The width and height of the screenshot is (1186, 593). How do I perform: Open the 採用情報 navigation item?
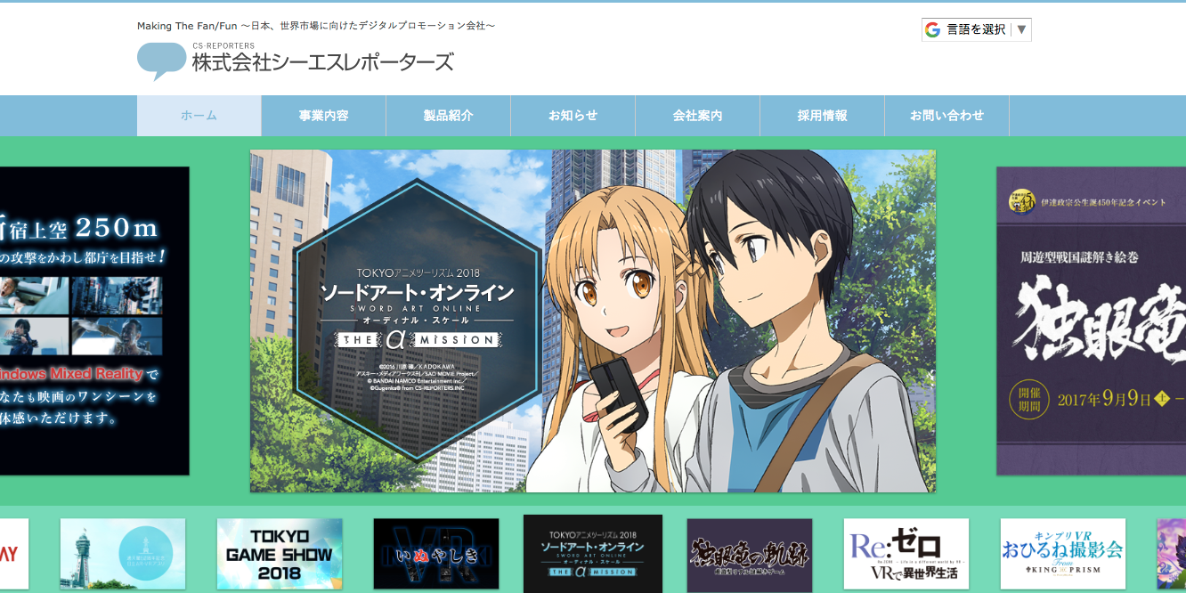(822, 116)
